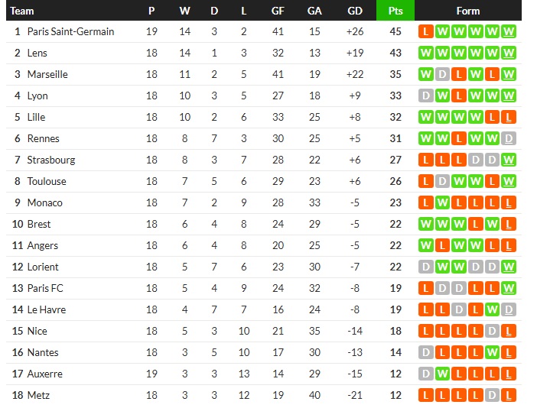Sort the table by the Pts column header
This screenshot has height=408, width=537.
(395, 11)
